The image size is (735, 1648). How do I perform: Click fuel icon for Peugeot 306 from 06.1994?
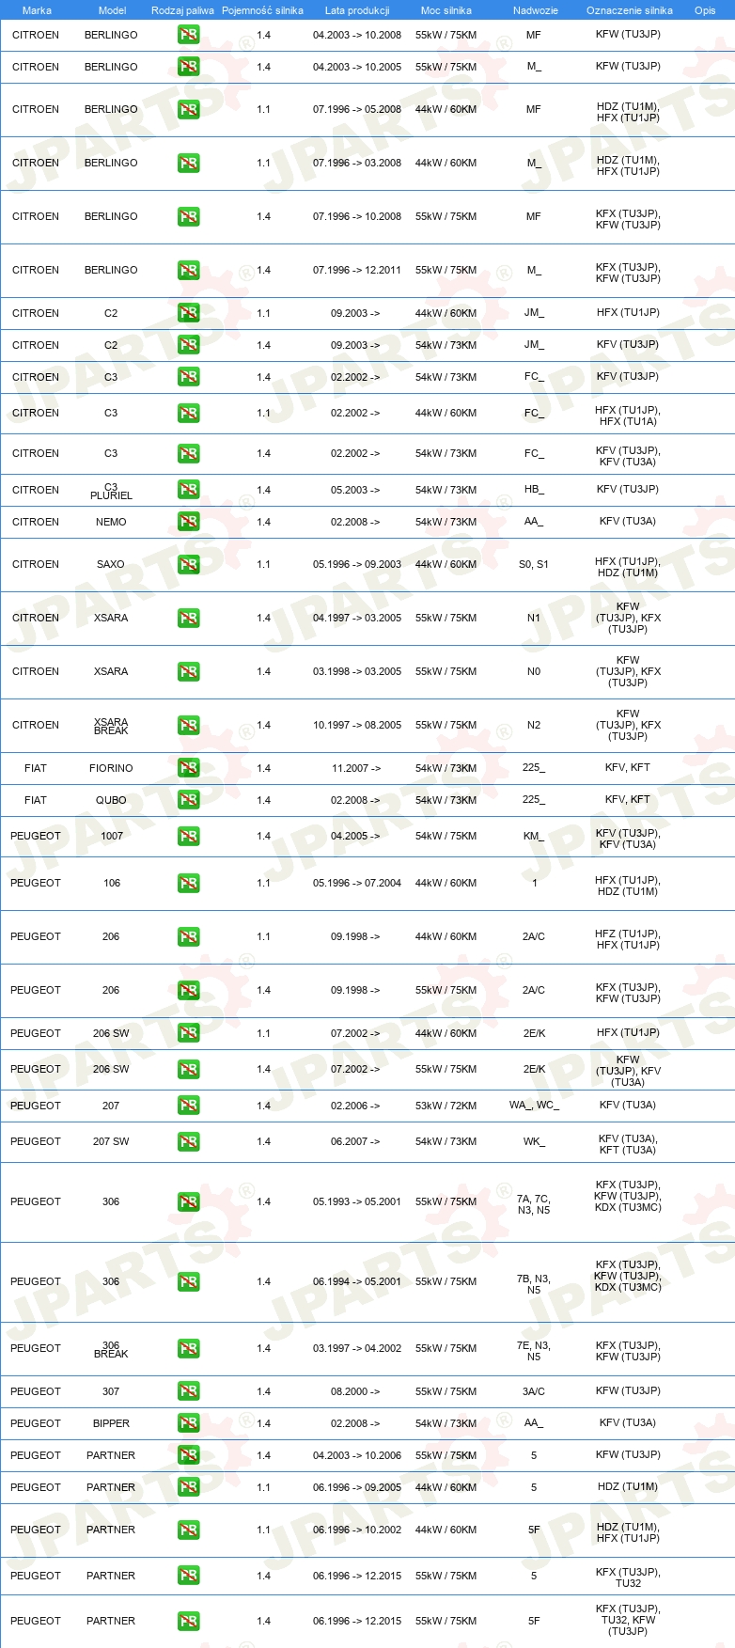point(188,1281)
